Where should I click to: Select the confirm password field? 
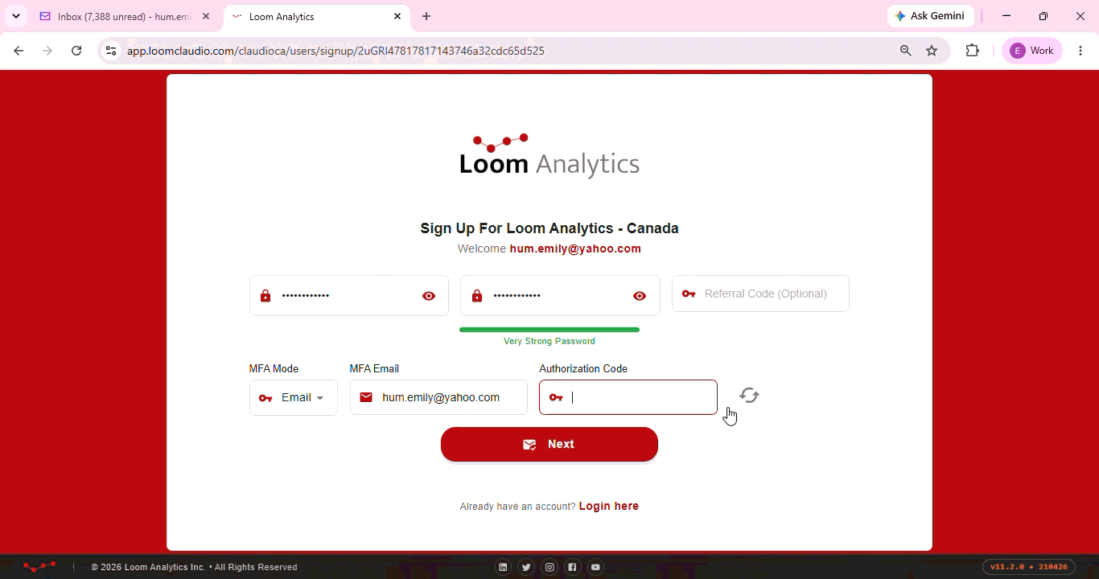pyautogui.click(x=560, y=296)
